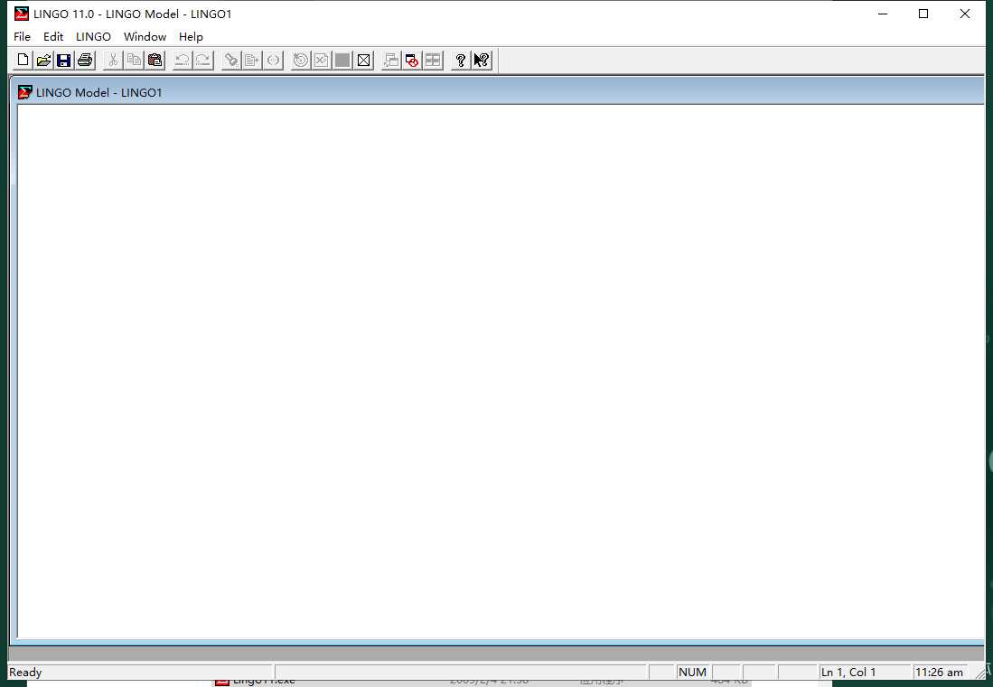
Task: Click the Redo arrow toolbar icon
Action: tap(203, 61)
